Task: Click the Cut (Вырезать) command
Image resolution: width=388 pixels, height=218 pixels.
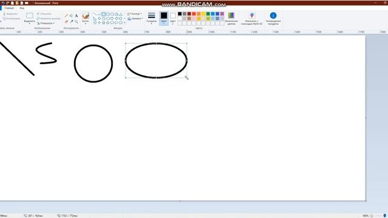Action: click(x=10, y=14)
